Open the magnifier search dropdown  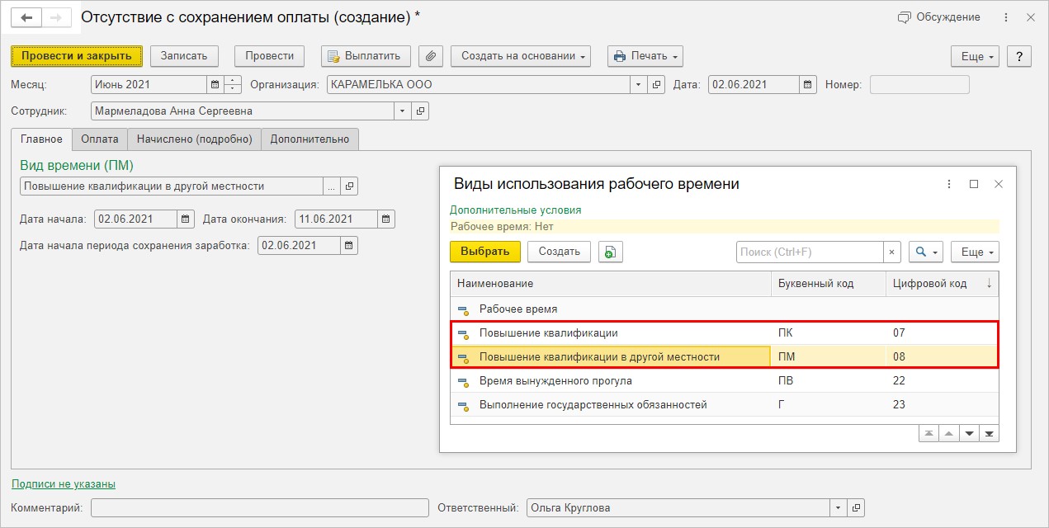pos(926,252)
